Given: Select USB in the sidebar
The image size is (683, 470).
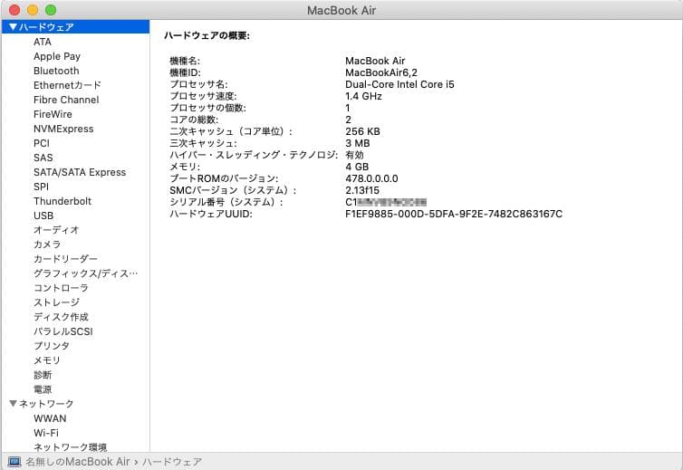Looking at the screenshot, I should pyautogui.click(x=43, y=216).
